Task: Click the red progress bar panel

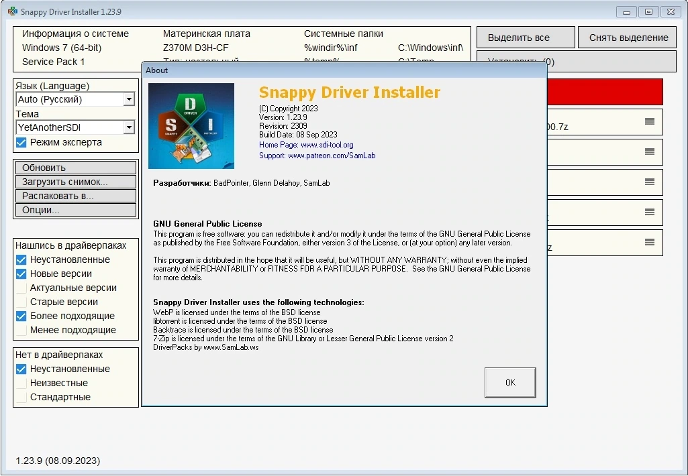Action: [605, 92]
